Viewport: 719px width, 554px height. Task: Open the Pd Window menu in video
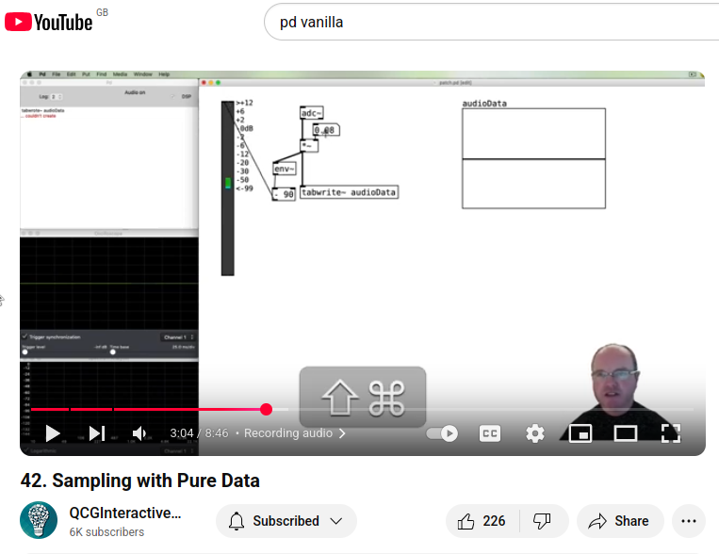142,74
